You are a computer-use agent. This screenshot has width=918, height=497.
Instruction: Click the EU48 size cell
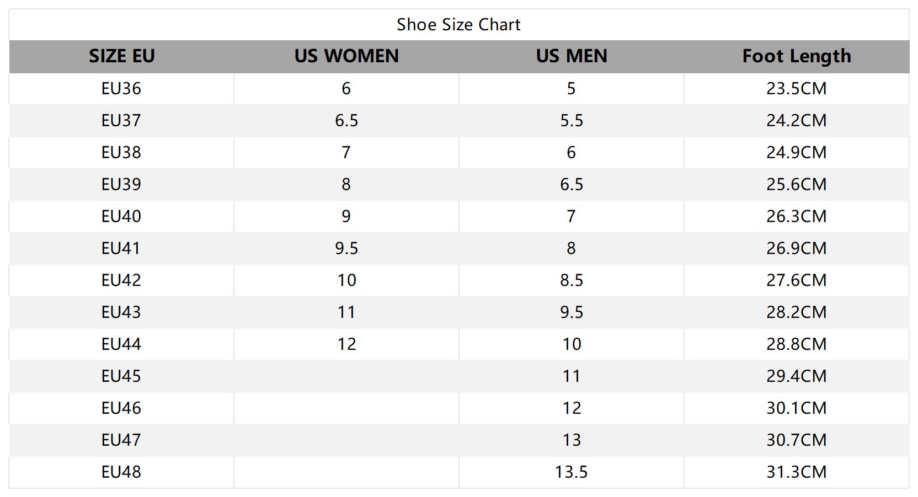(121, 472)
